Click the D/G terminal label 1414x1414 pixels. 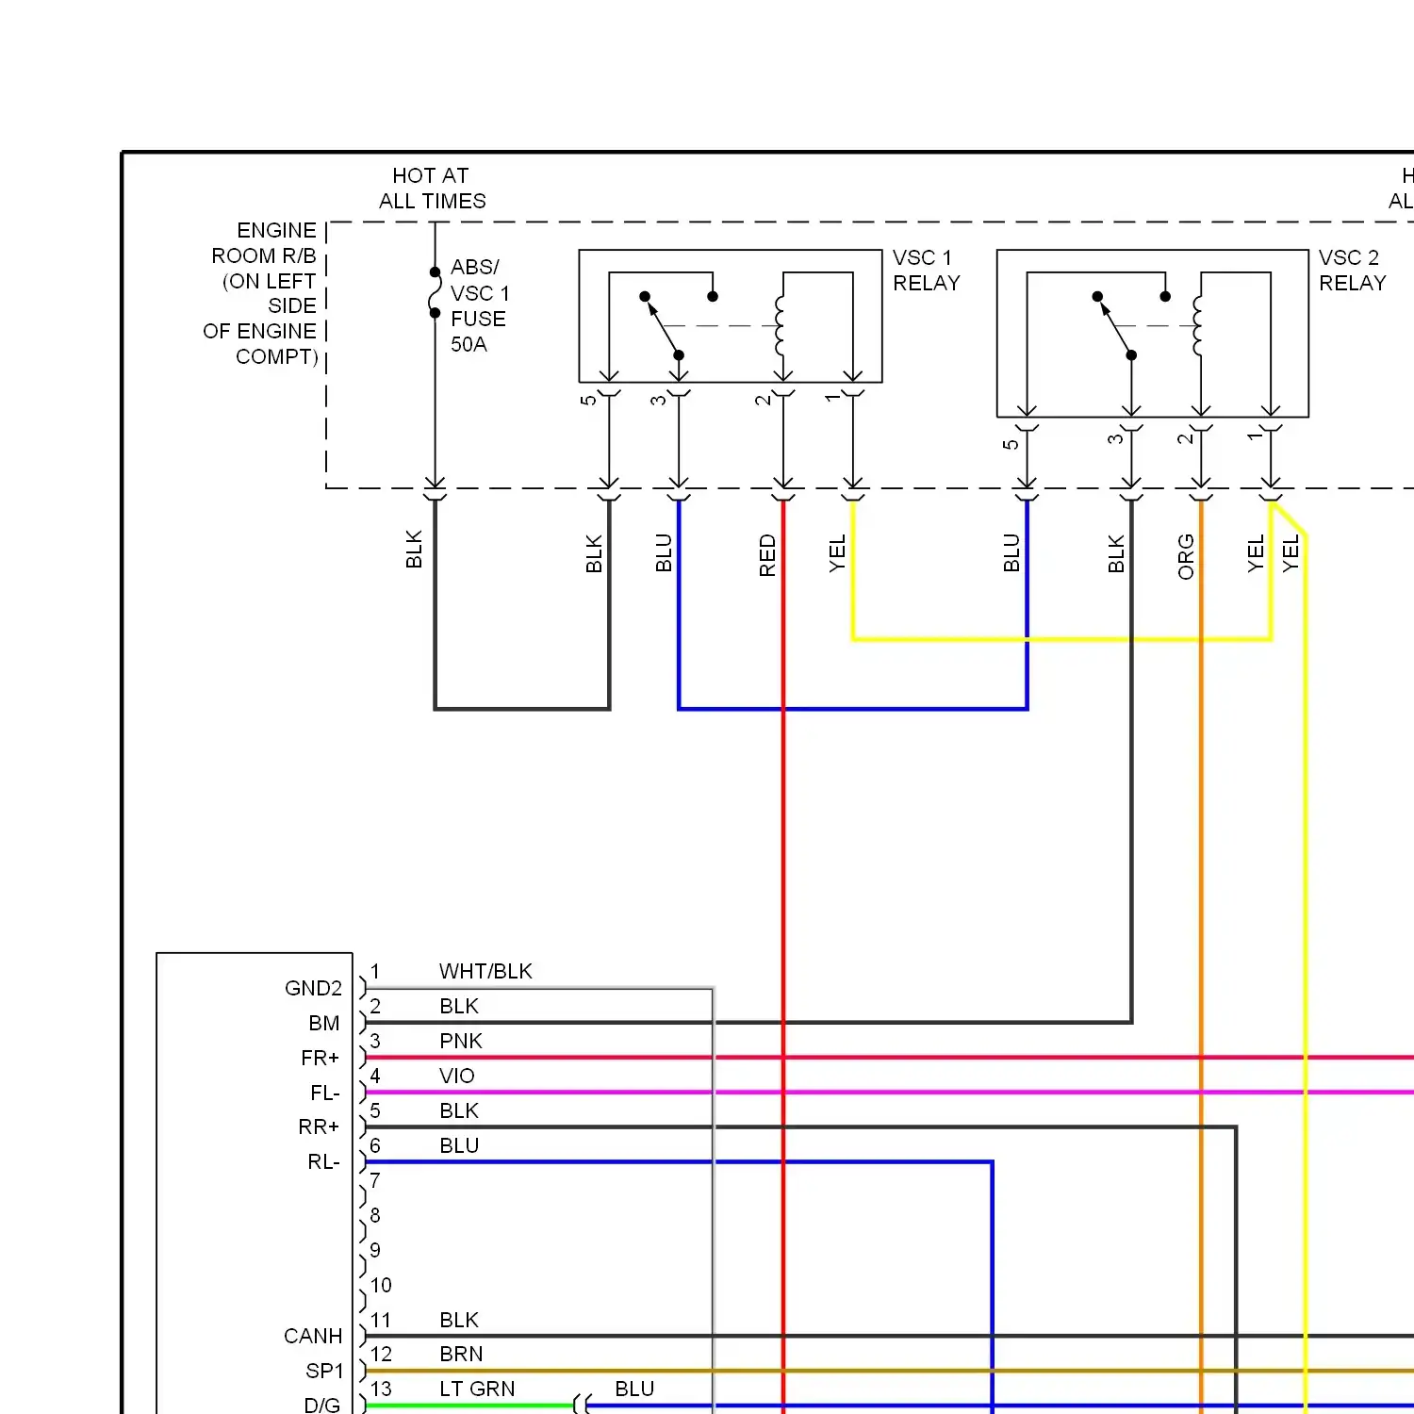[321, 1405]
